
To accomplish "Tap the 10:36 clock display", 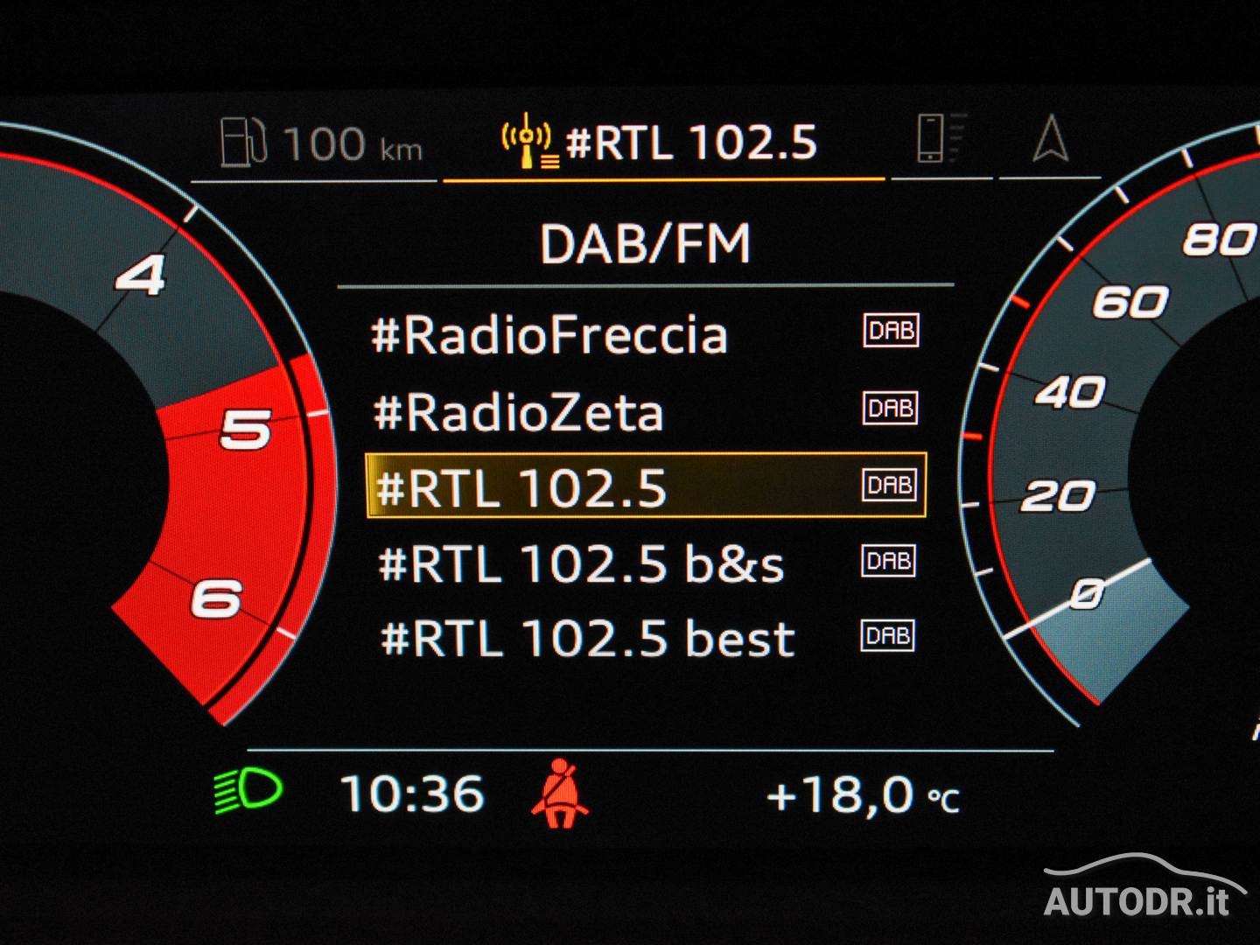I will [x=412, y=794].
